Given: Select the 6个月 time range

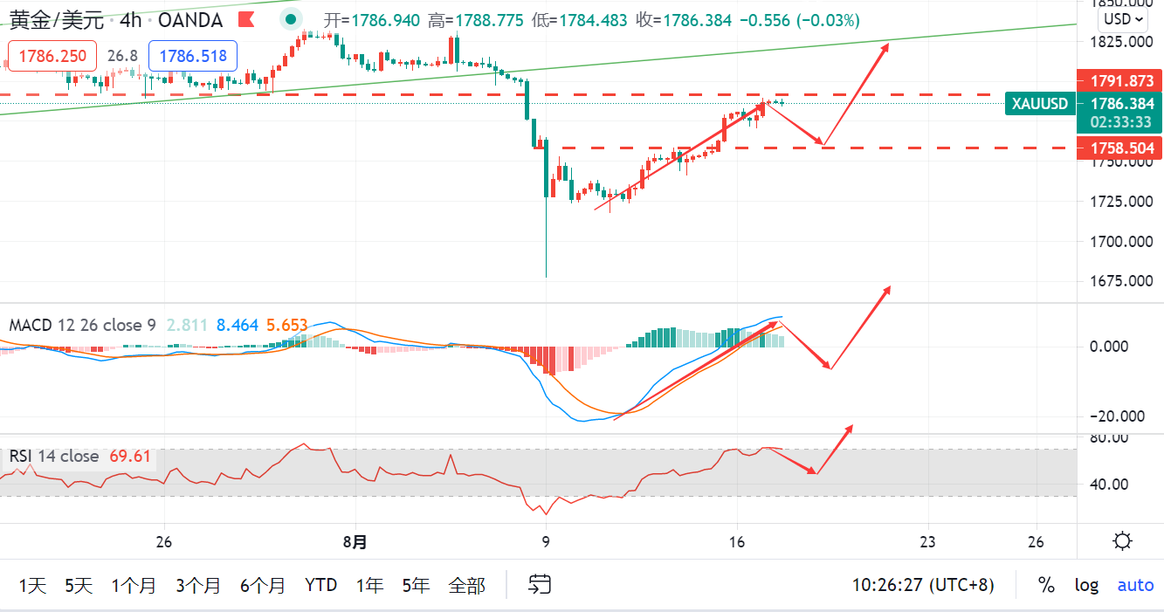Looking at the screenshot, I should [263, 585].
